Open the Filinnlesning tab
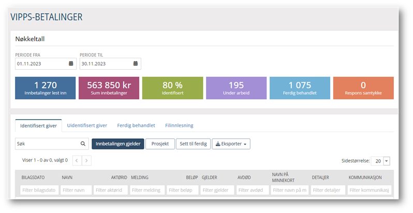Viewport: 413px width, 213px height. pos(179,125)
